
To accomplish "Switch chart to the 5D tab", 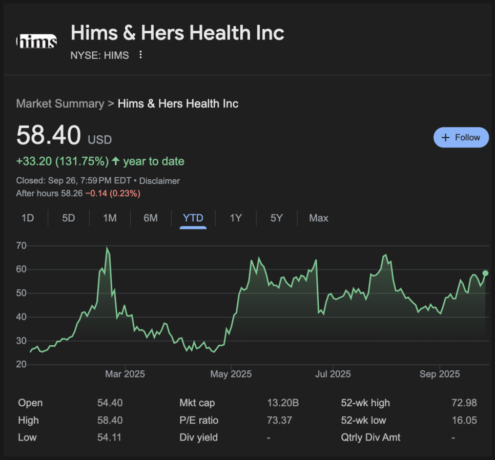I will (x=69, y=218).
